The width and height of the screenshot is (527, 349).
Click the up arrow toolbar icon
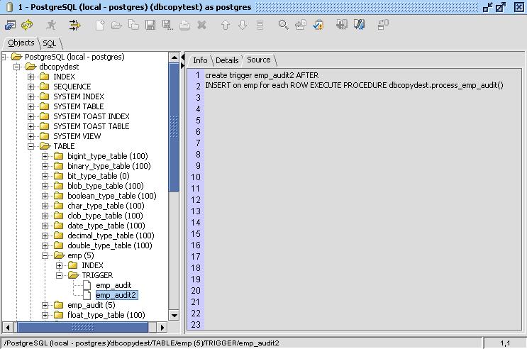tap(226, 25)
